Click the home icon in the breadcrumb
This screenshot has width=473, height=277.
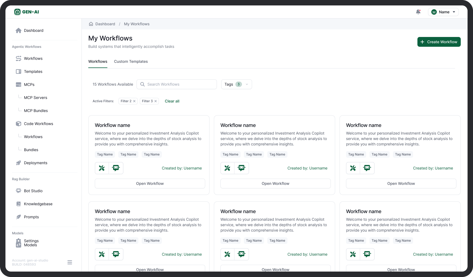(x=91, y=24)
